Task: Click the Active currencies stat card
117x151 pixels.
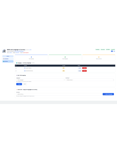Action: (99, 57)
